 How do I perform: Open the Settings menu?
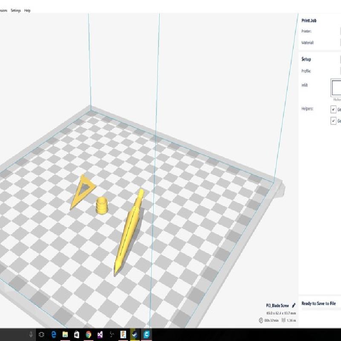click(16, 10)
